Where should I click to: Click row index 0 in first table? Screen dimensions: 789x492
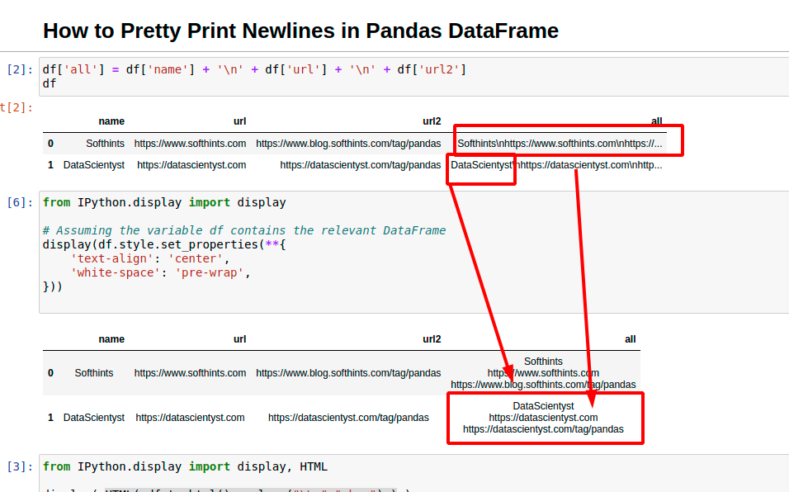click(x=50, y=143)
